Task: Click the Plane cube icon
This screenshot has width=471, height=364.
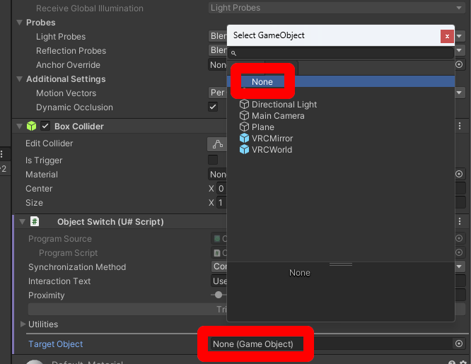Action: (x=244, y=127)
